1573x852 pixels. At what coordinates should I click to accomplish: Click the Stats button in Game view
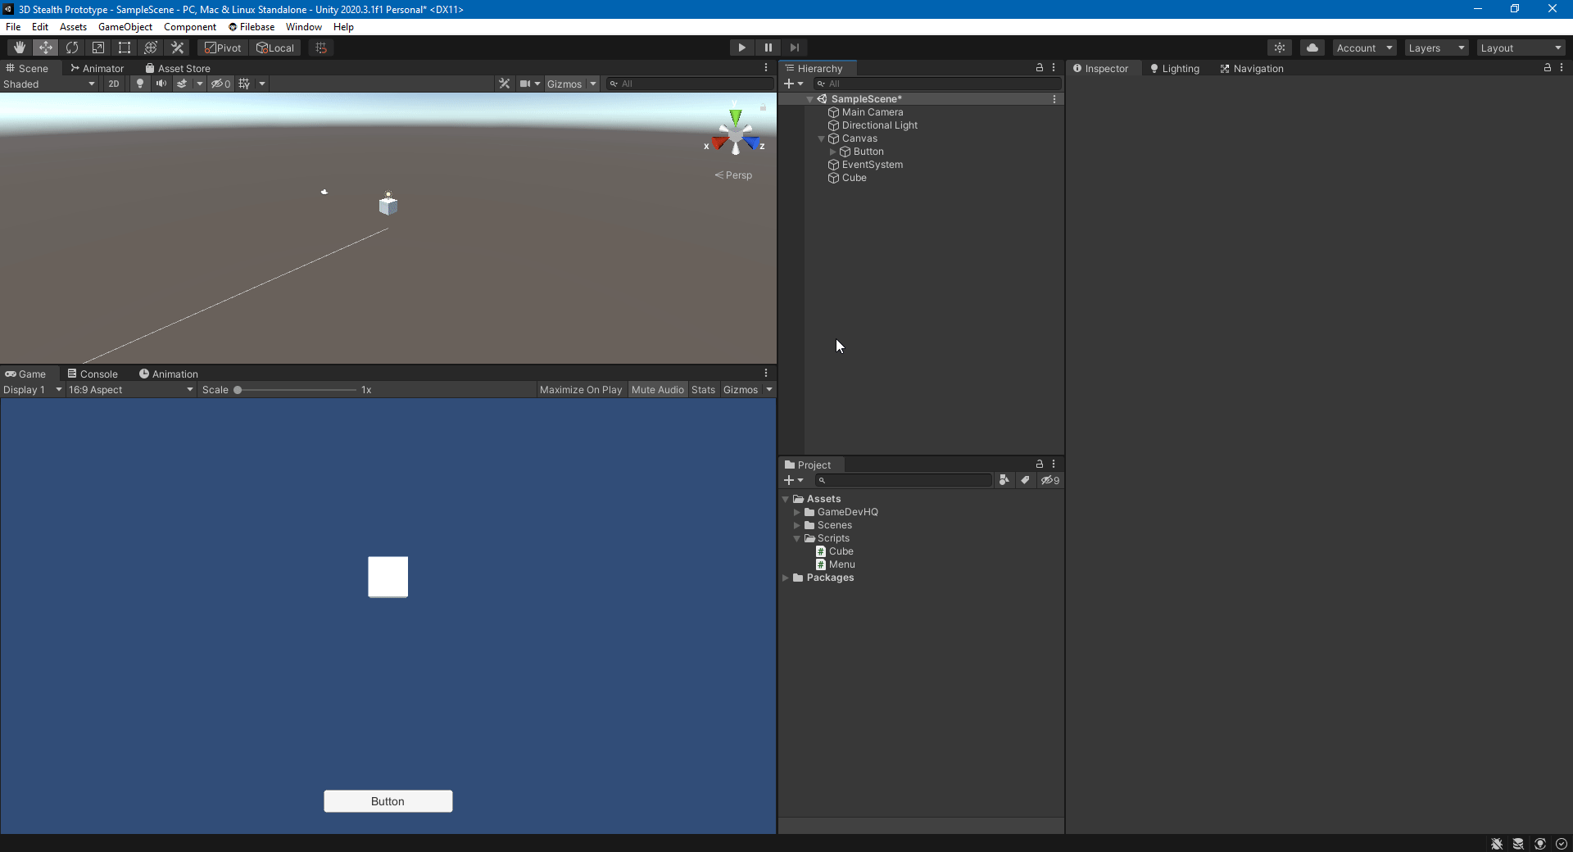tap(703, 390)
